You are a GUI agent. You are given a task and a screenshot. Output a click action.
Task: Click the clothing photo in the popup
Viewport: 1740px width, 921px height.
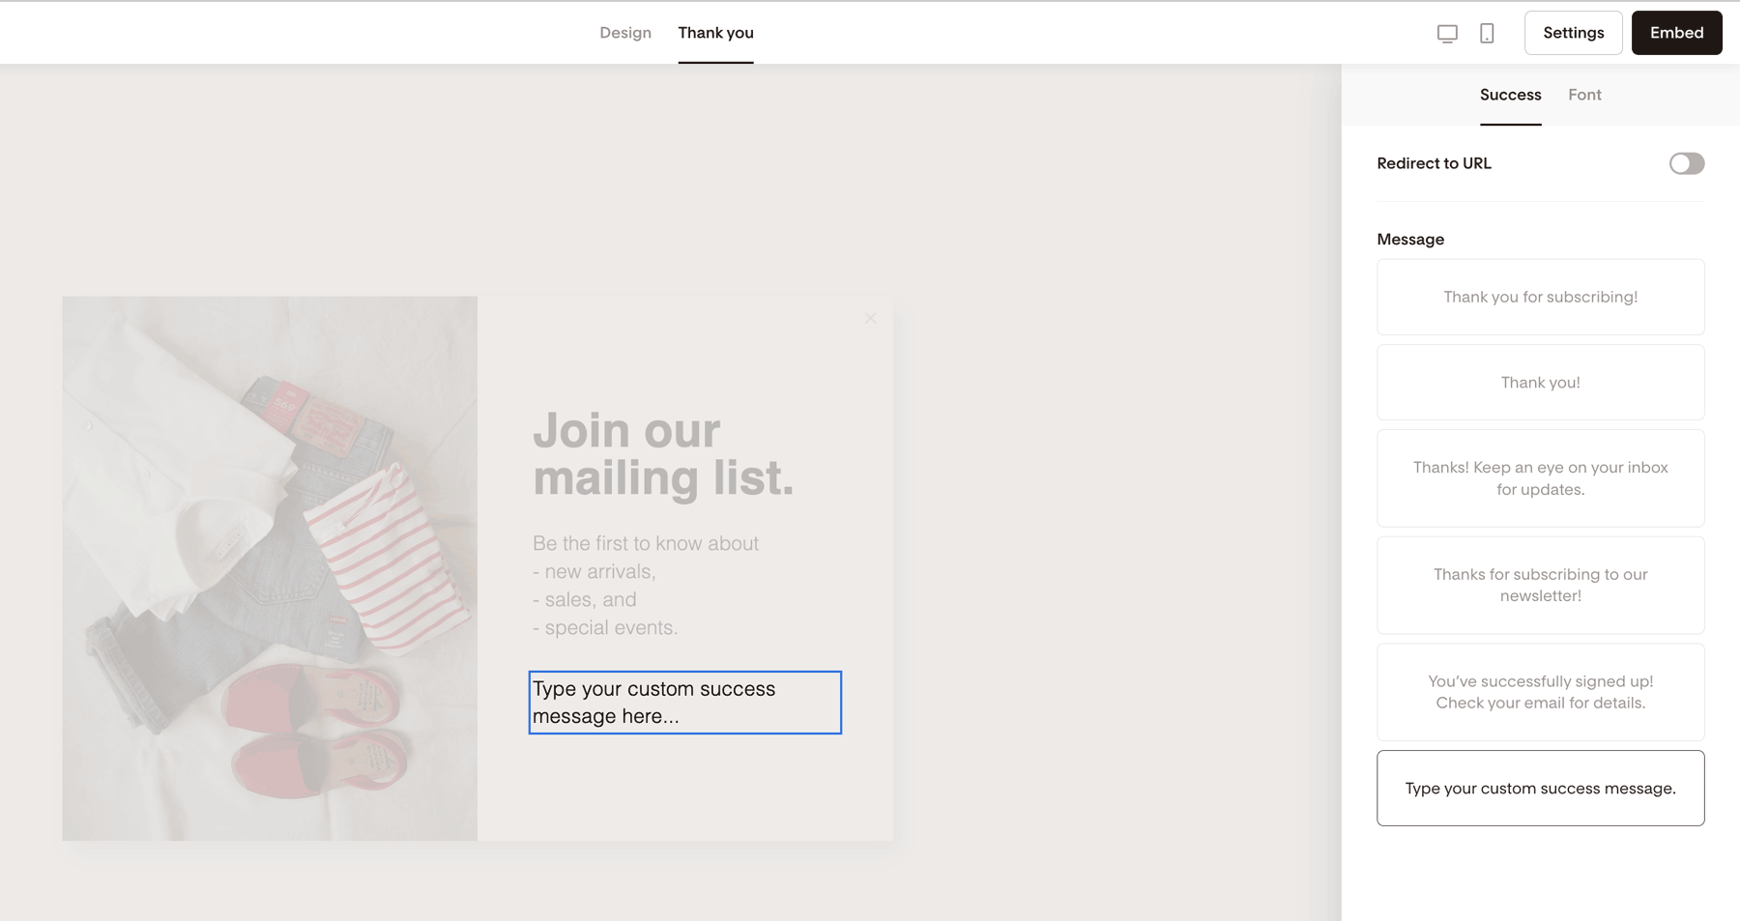[x=270, y=568]
